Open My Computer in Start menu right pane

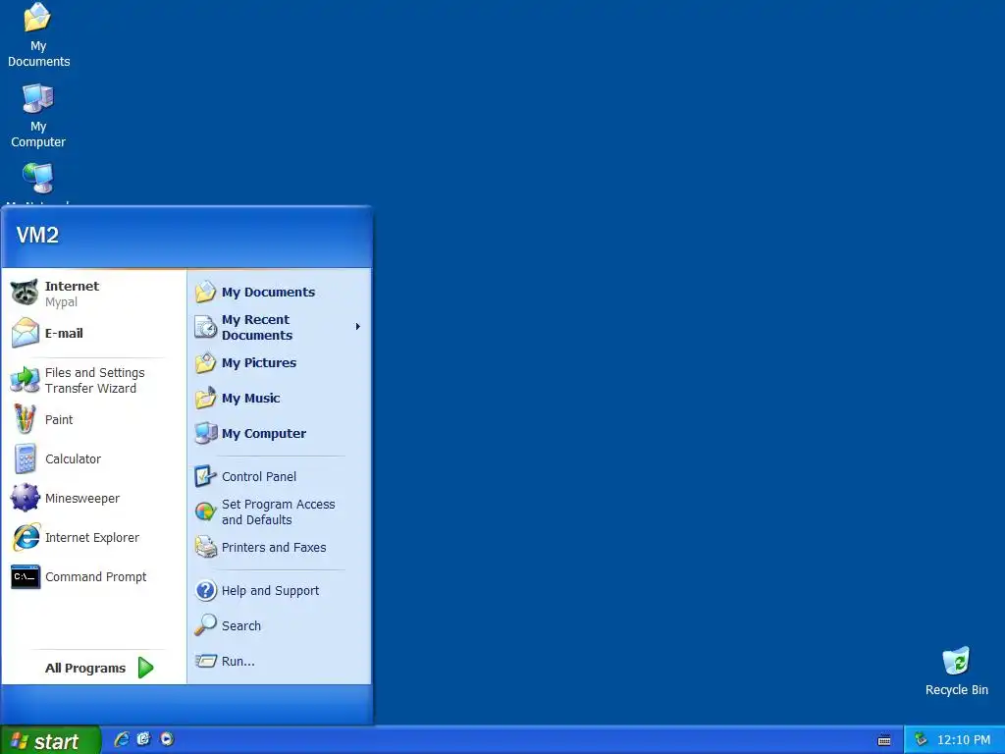(x=279, y=433)
